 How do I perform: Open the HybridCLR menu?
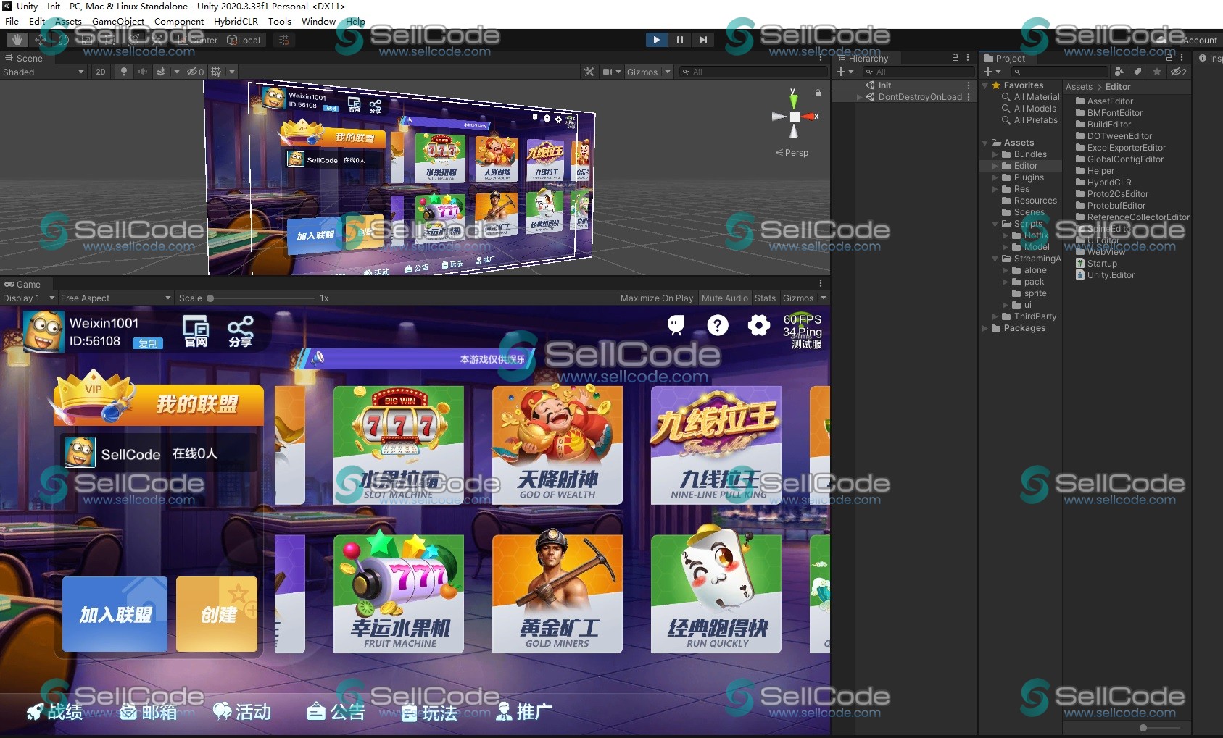click(x=236, y=22)
